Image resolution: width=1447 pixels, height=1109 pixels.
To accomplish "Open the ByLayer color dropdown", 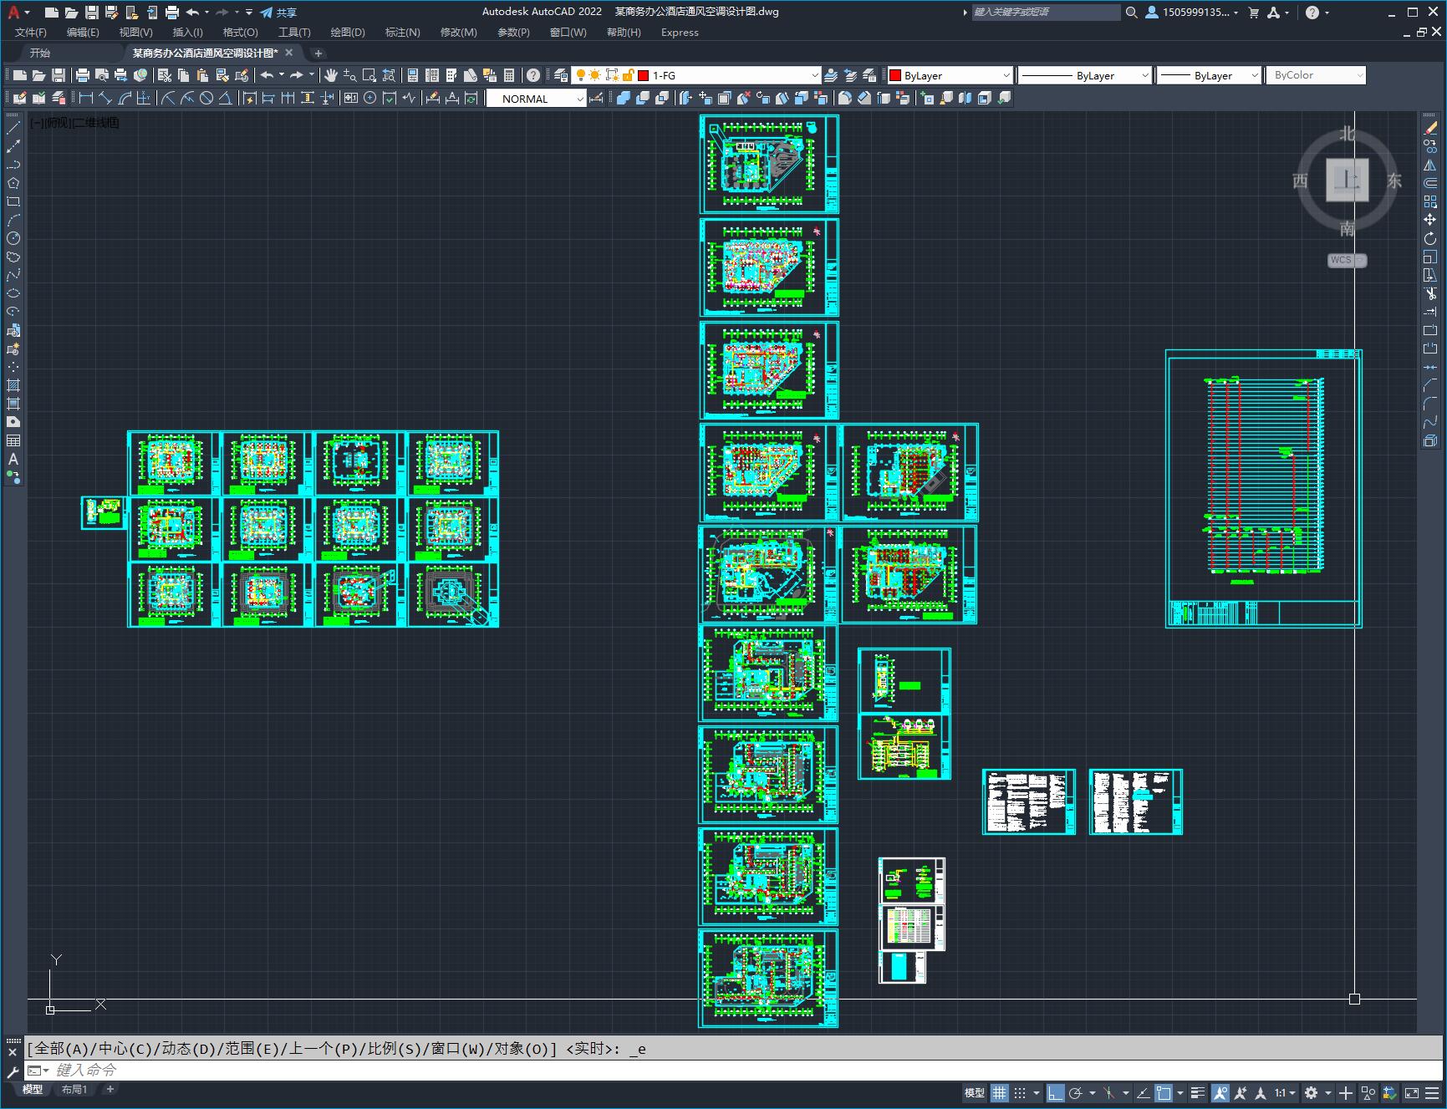I will point(950,75).
